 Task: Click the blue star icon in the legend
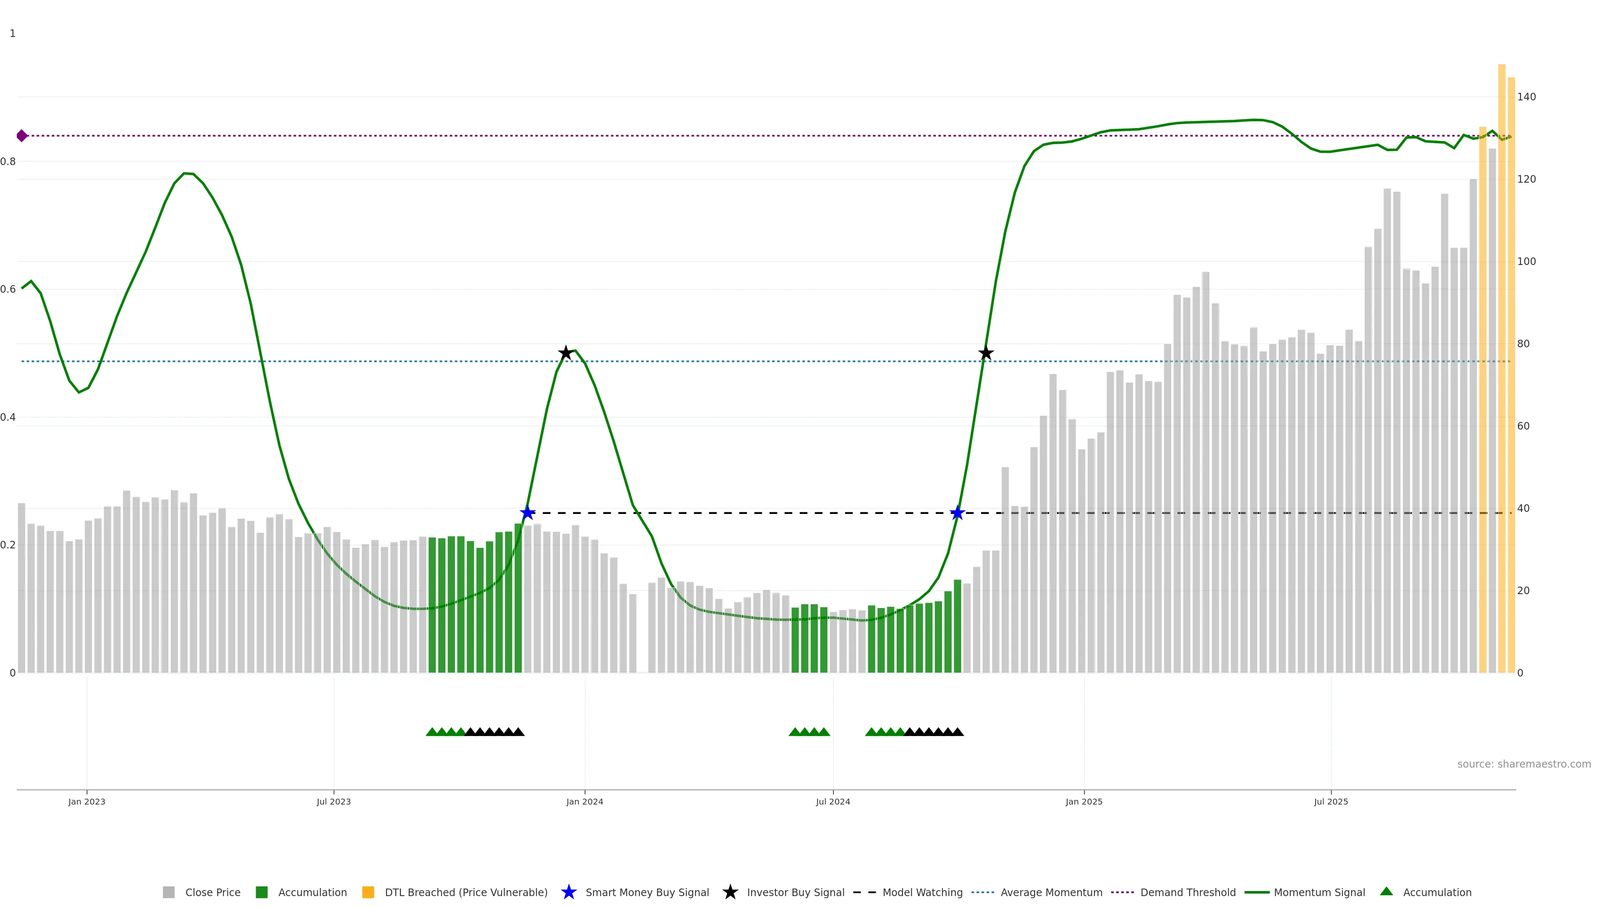click(x=568, y=892)
